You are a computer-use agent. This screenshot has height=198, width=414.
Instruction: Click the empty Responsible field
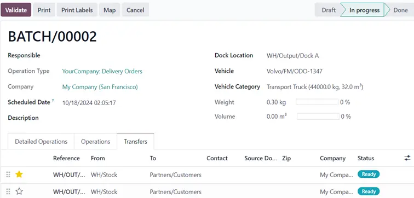[129, 55]
